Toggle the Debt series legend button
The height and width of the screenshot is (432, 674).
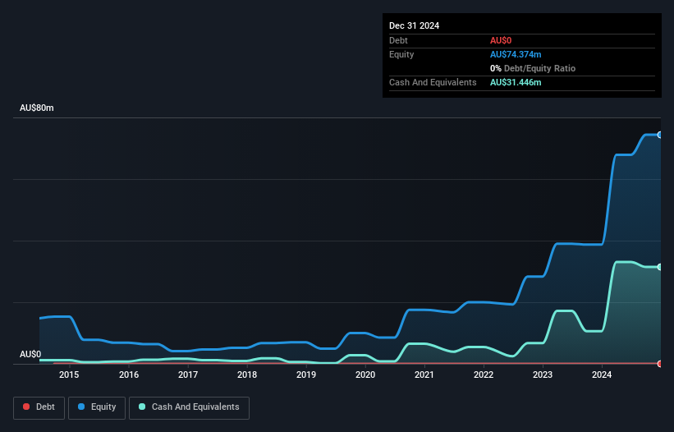pos(39,407)
